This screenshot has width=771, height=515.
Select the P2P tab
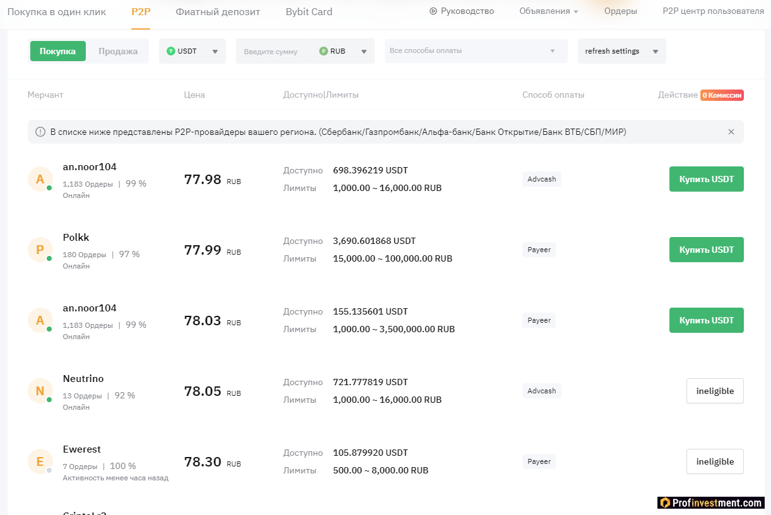point(141,11)
